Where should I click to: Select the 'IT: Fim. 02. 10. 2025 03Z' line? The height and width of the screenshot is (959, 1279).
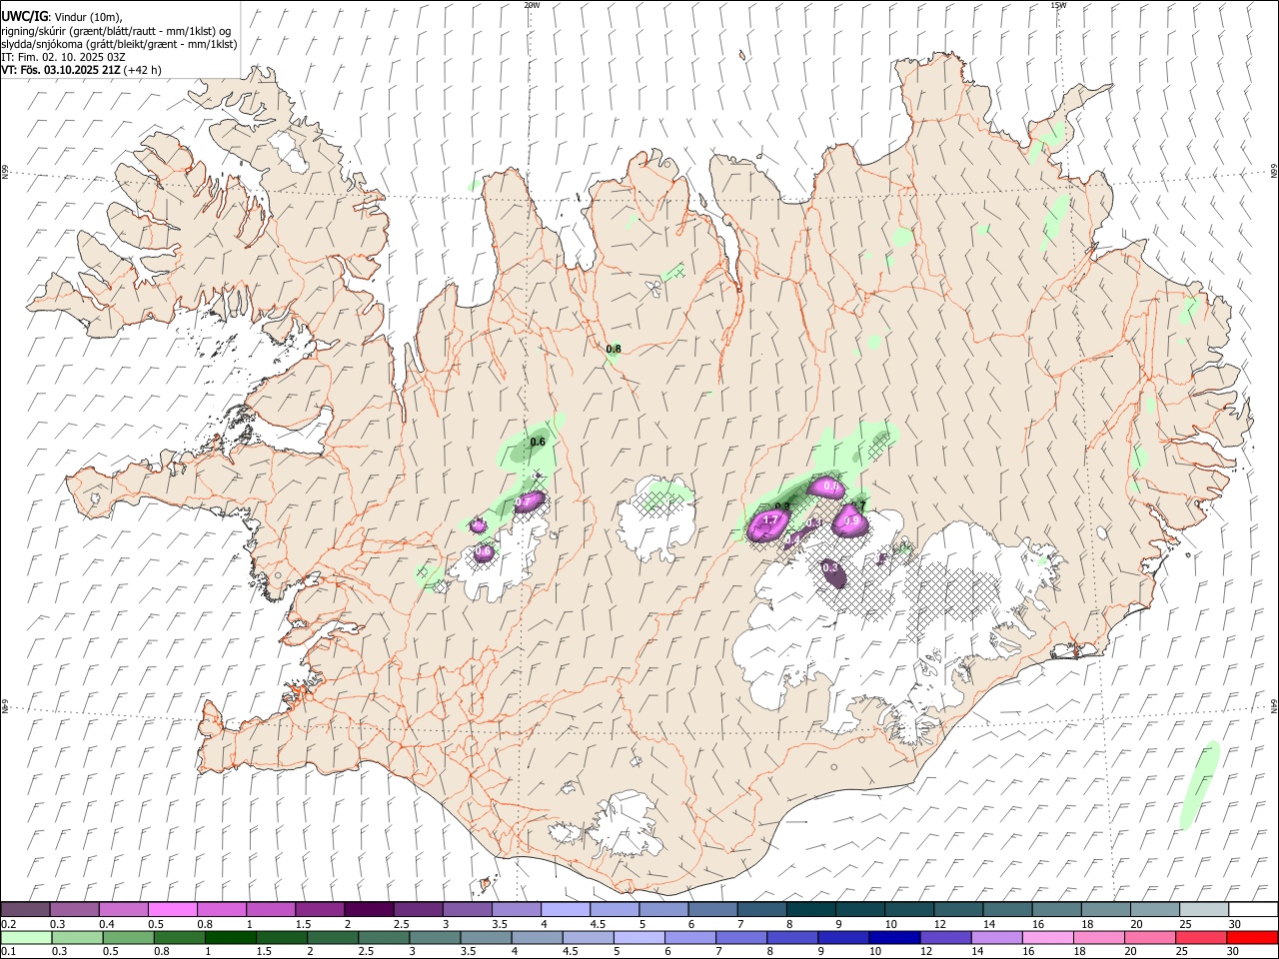[x=64, y=57]
